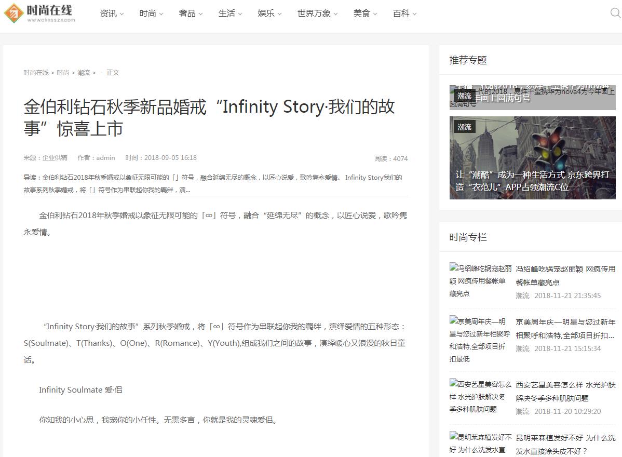Click broken image icon for 昆明莱森植发 article
622x457 pixels.
click(453, 436)
